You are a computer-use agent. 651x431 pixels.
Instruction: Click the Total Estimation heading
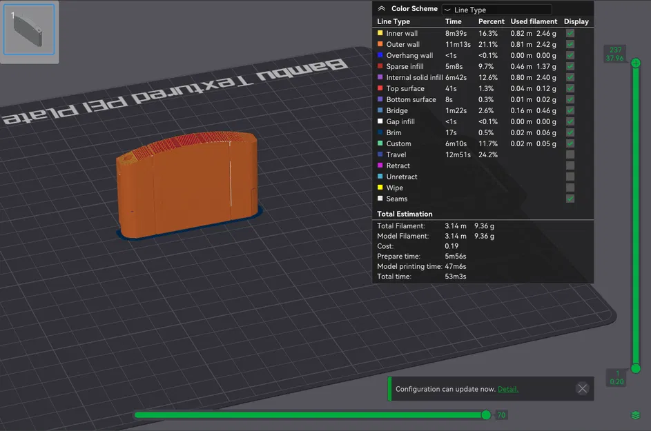405,214
